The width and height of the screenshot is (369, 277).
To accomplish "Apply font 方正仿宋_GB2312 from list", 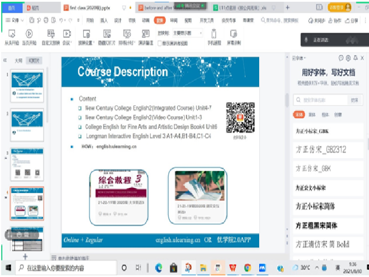I will click(x=328, y=150).
